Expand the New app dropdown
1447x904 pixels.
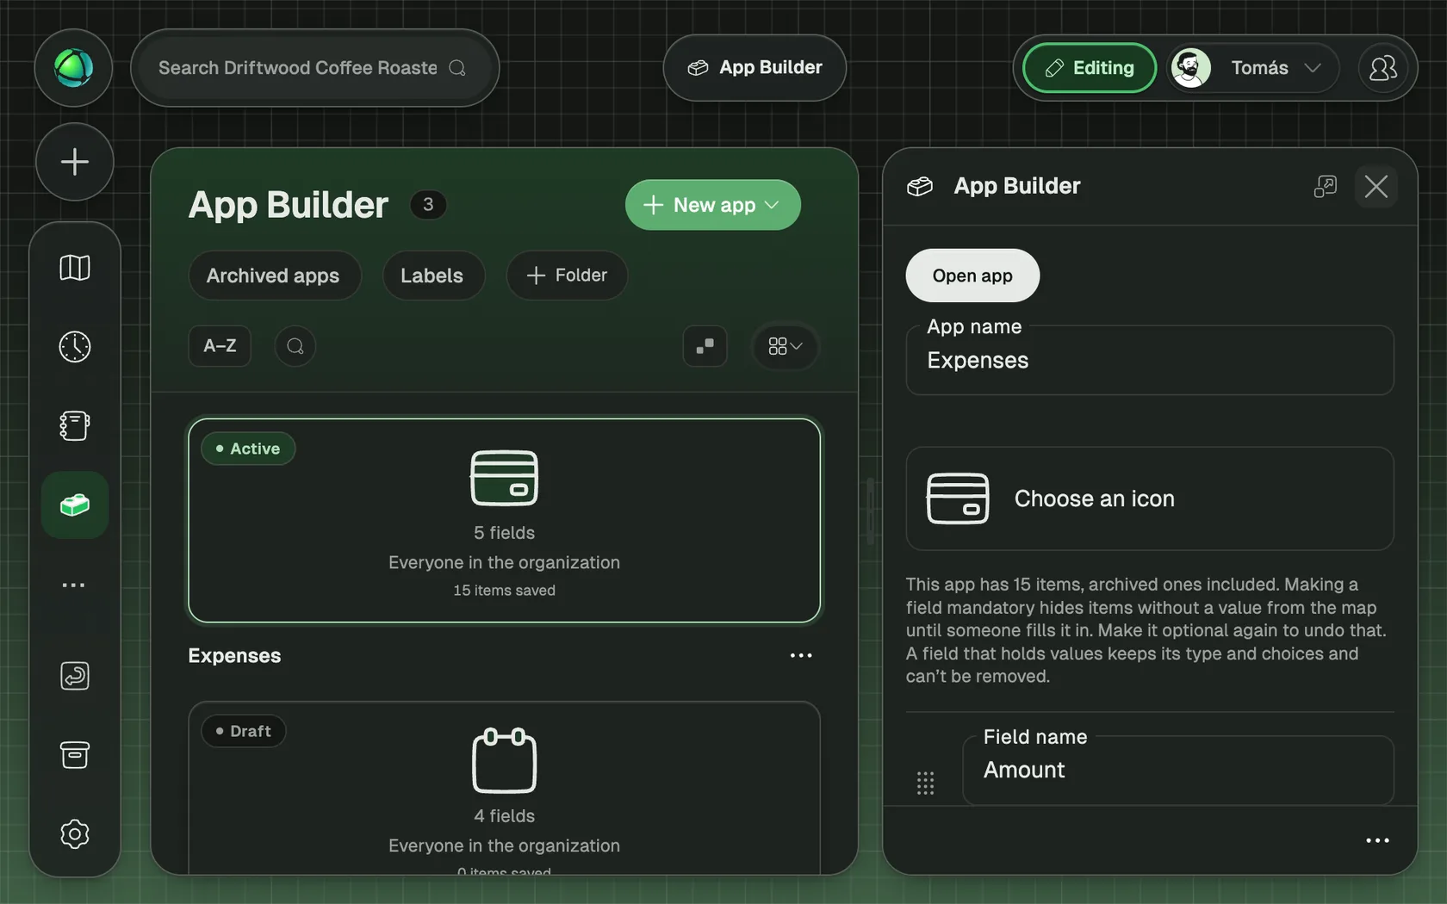[713, 205]
